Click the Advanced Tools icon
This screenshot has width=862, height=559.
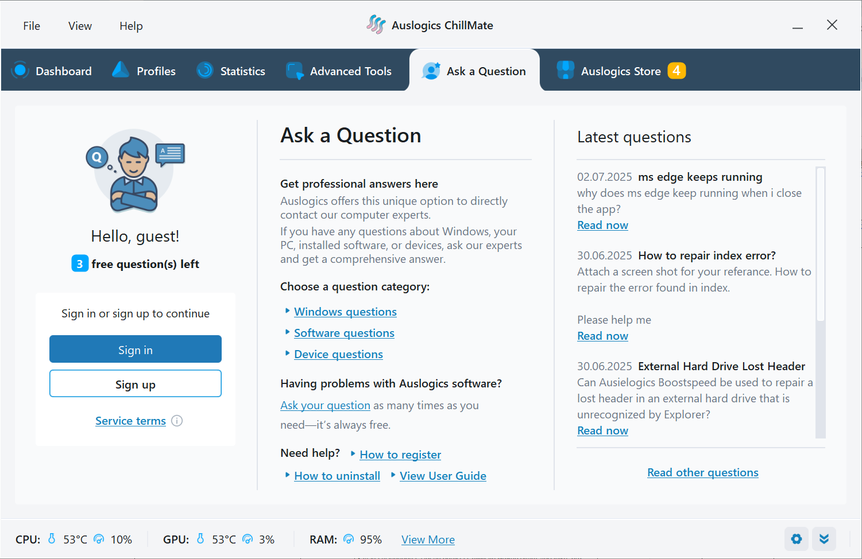pyautogui.click(x=295, y=71)
